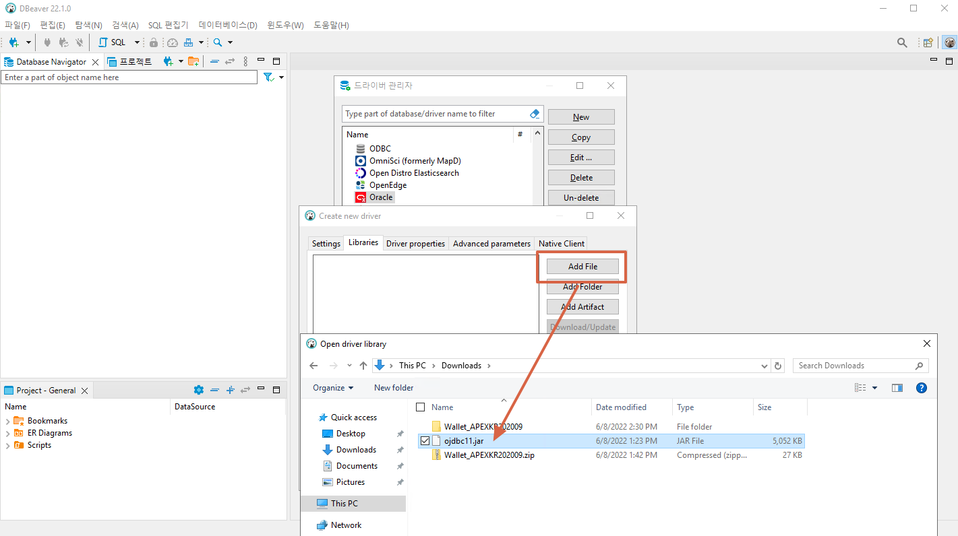Expand the ER Diagrams tree node
Viewport: 958px width, 536px height.
(x=7, y=433)
